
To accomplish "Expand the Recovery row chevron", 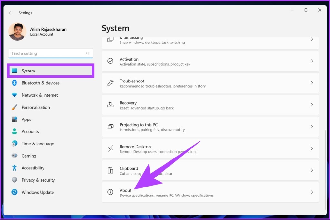I will [x=312, y=105].
